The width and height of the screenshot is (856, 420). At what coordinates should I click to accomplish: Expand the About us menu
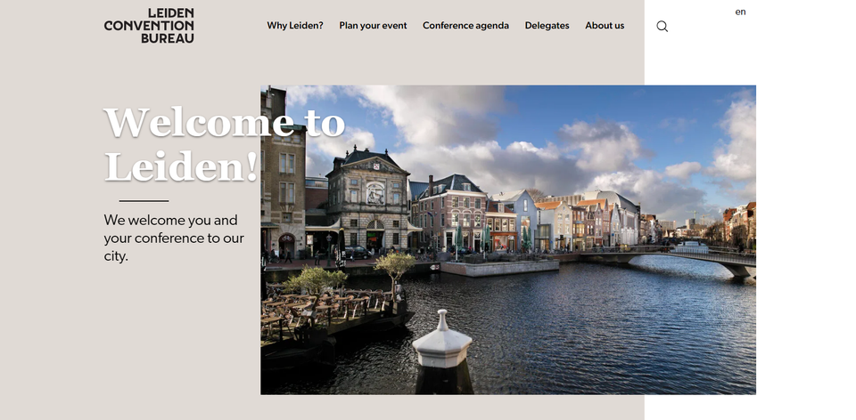(605, 26)
